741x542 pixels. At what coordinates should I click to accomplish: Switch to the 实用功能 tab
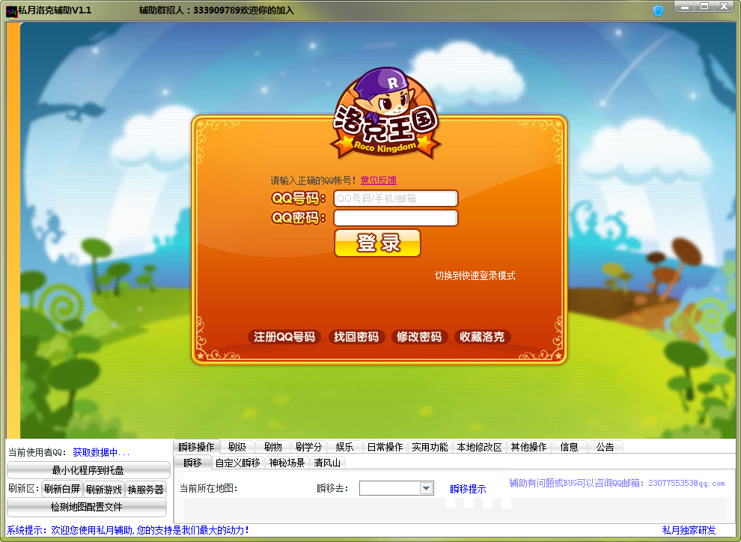pyautogui.click(x=430, y=447)
